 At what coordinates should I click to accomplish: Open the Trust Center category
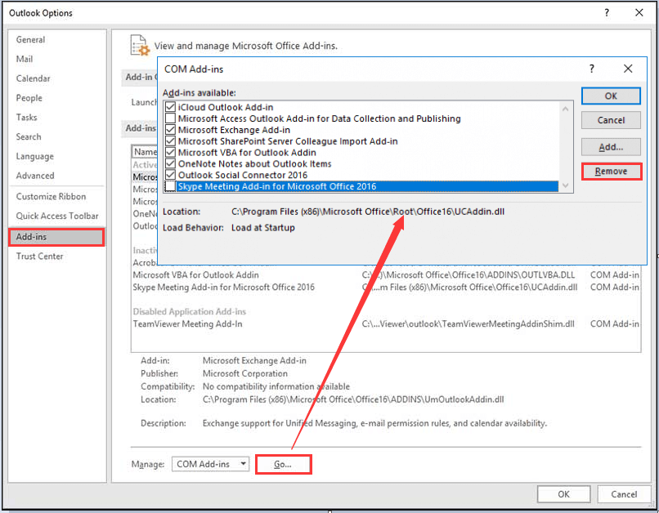tap(39, 256)
